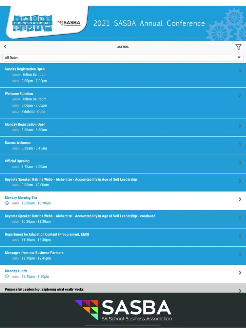246x328 pixels.
Task: Expand Monday Lunch chevron
Action: tap(240, 273)
